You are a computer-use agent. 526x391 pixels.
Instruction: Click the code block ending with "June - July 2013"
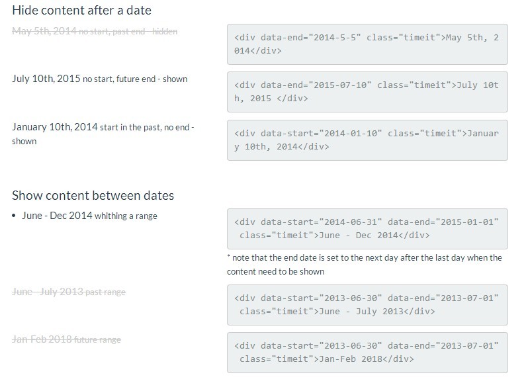tap(367, 304)
